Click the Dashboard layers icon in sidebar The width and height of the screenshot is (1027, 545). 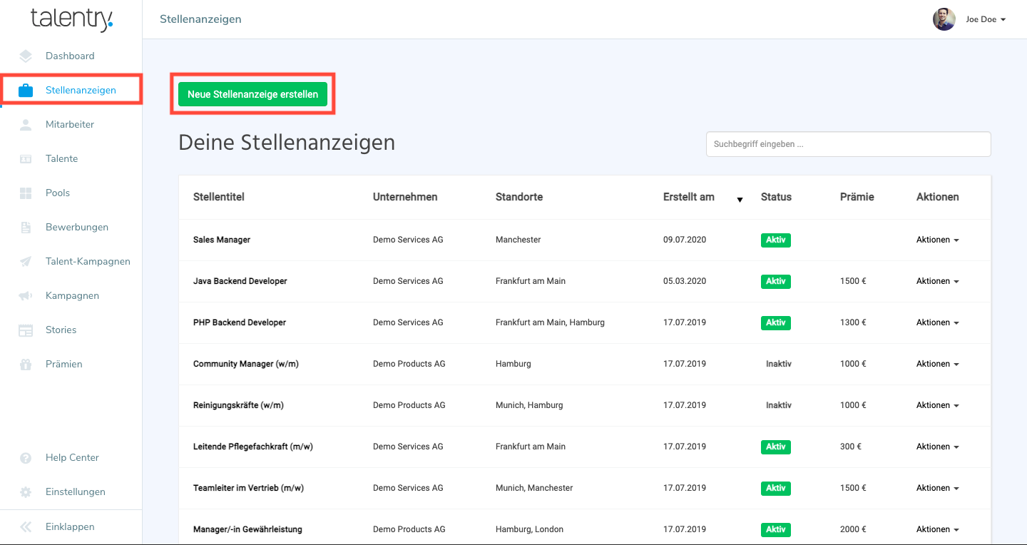click(26, 56)
